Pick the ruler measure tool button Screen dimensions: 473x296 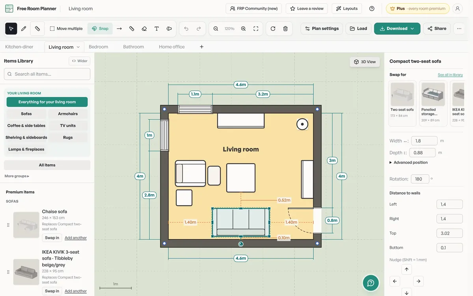coord(37,28)
